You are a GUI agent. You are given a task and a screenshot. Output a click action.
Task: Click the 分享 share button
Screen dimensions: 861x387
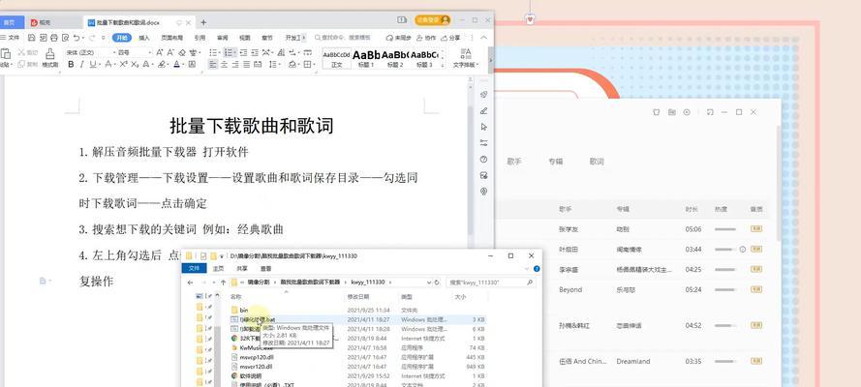point(450,38)
